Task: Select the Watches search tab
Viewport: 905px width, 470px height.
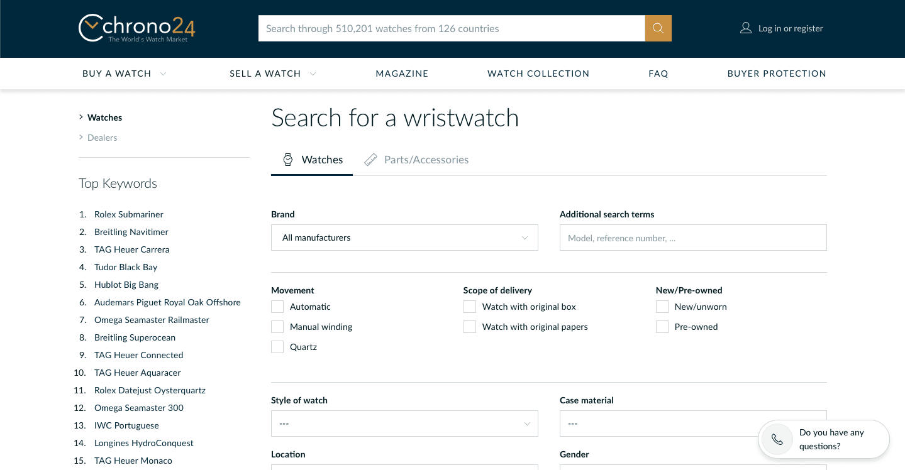Action: click(x=312, y=160)
